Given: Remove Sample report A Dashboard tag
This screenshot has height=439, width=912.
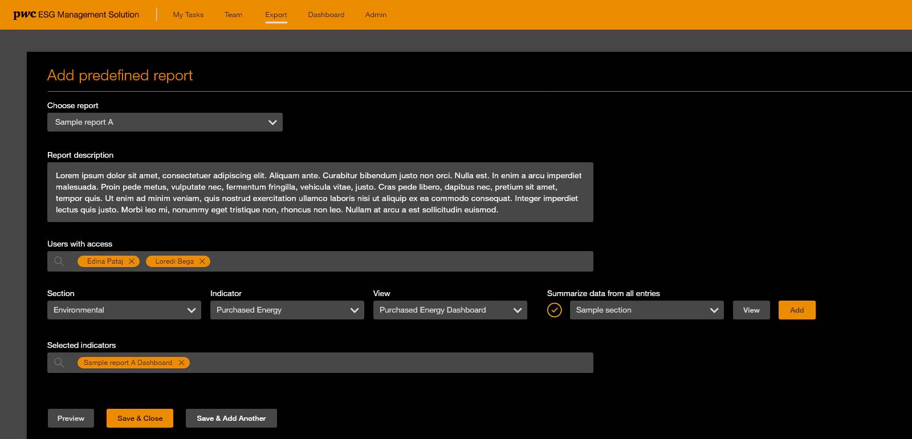Looking at the screenshot, I should click(x=181, y=363).
